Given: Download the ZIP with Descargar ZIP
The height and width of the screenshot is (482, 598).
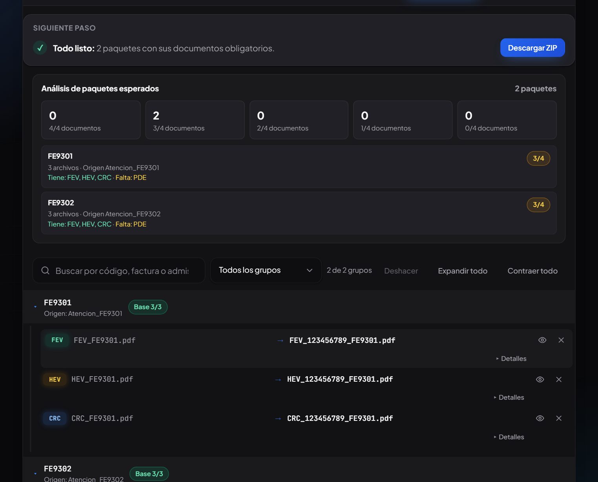Looking at the screenshot, I should click(x=532, y=48).
